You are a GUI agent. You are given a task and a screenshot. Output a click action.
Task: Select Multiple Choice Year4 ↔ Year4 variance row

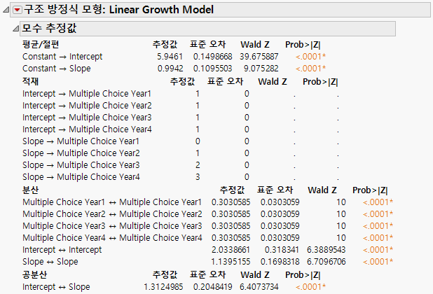(x=112, y=238)
